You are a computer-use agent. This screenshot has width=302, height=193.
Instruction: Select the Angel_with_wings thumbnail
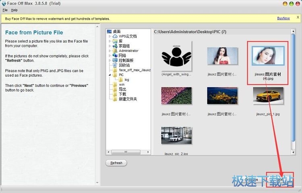(x=176, y=56)
